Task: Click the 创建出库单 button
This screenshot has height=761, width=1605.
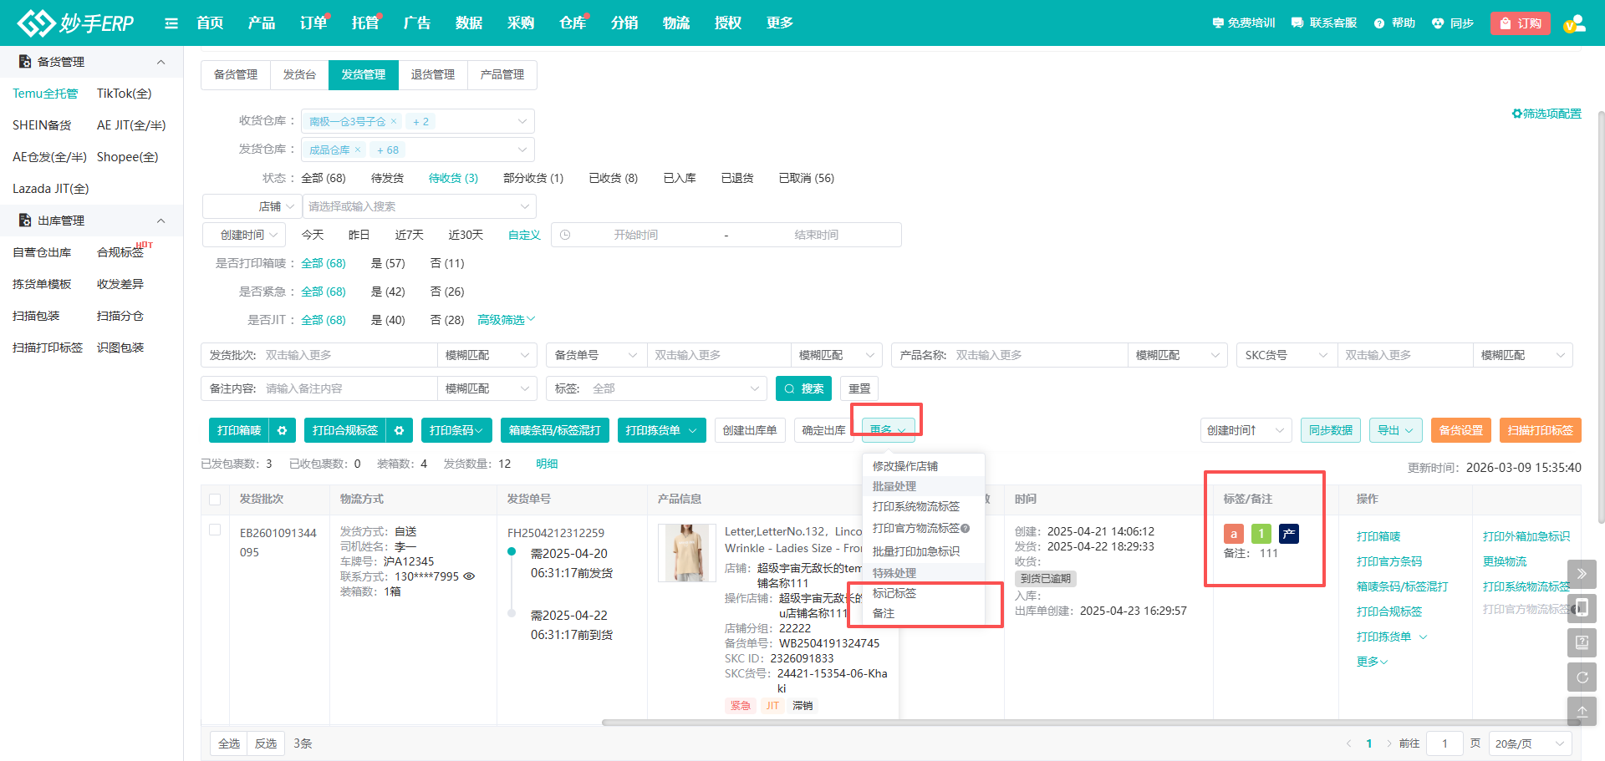Action: coord(750,430)
